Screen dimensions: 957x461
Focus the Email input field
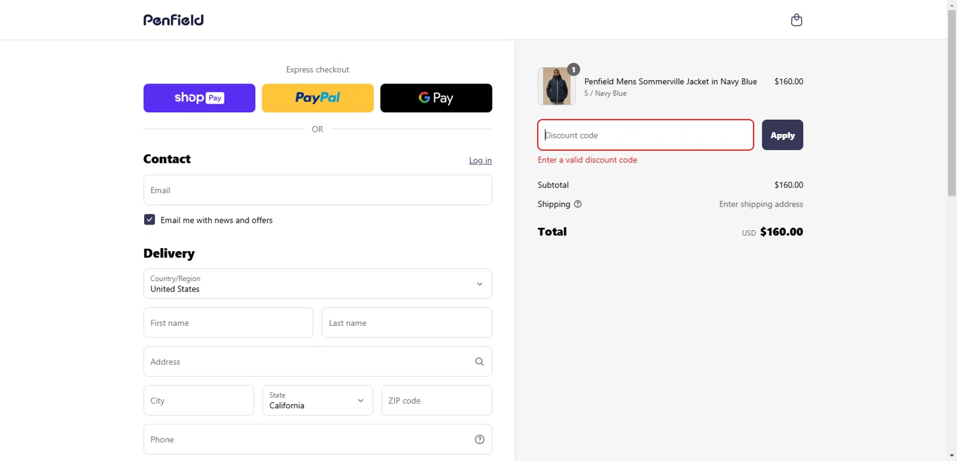318,190
